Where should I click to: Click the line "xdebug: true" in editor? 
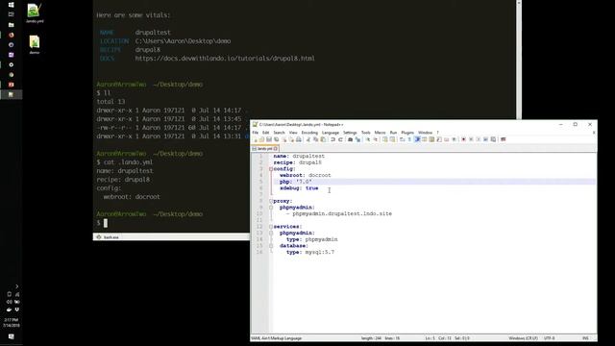click(x=299, y=188)
